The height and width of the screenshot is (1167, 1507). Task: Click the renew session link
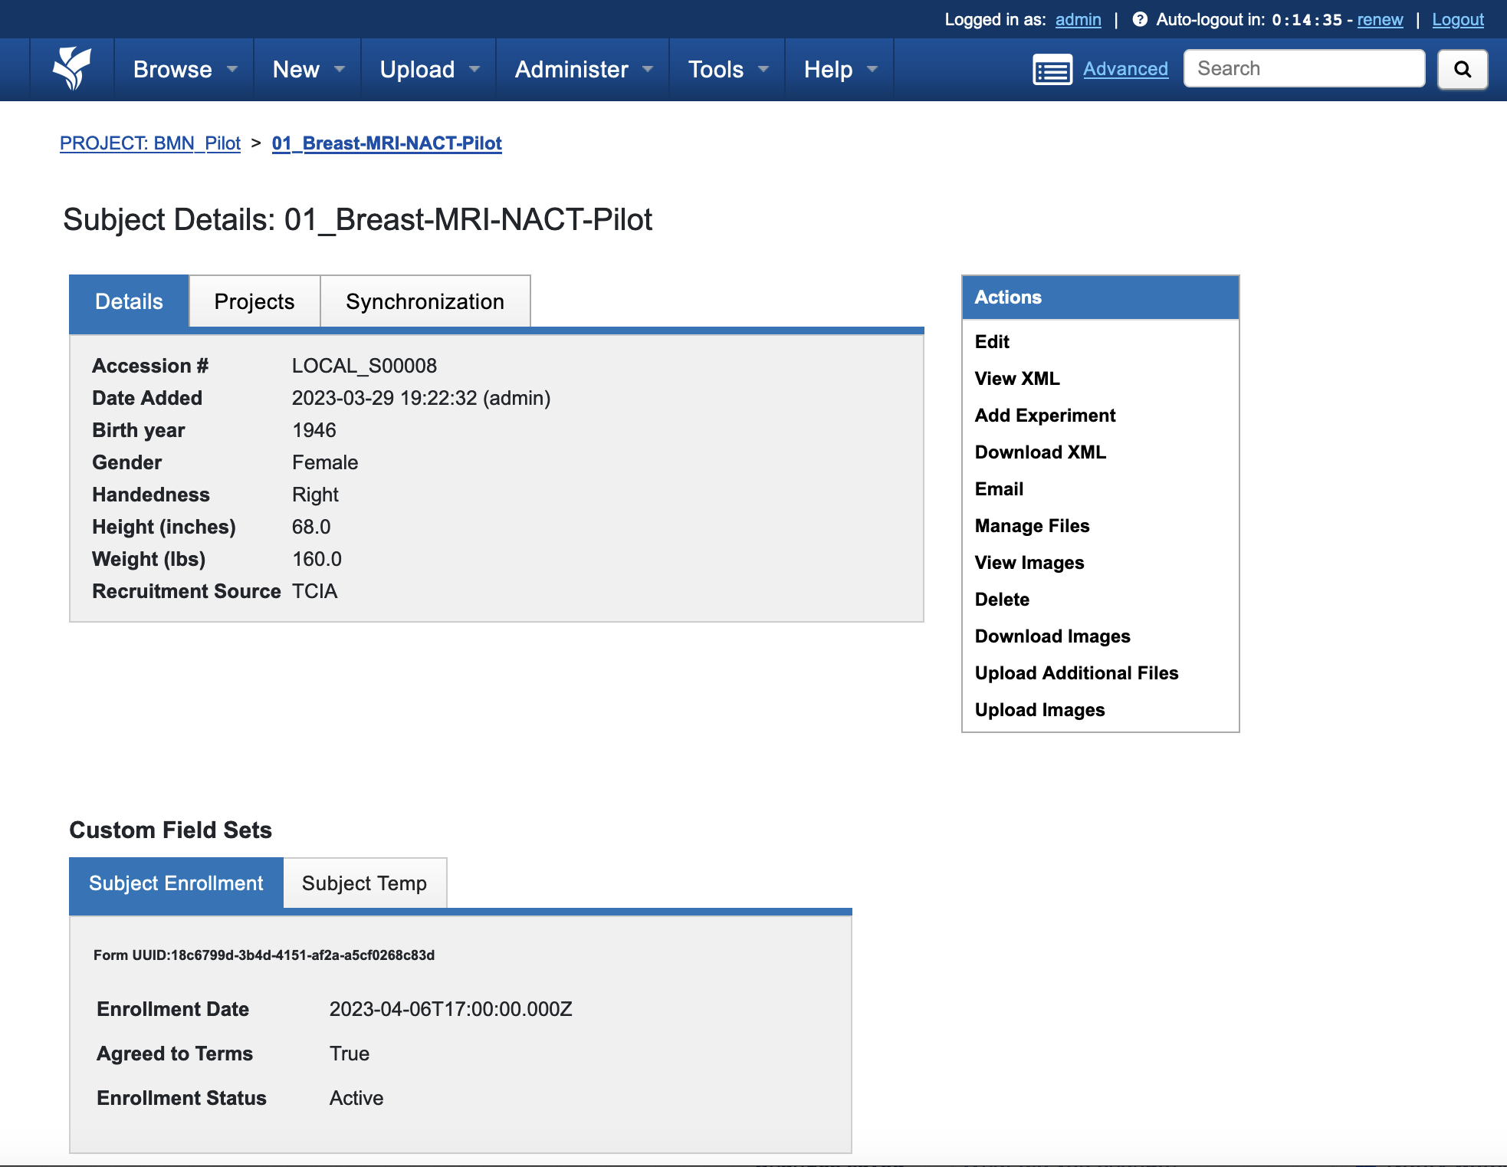coord(1380,20)
